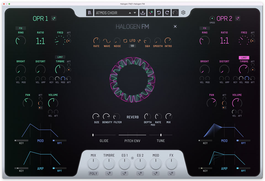This screenshot has width=265, height=181.
Task: Enable the LIMIT toggle on OPR 1 timbre
Action: pos(60,57)
